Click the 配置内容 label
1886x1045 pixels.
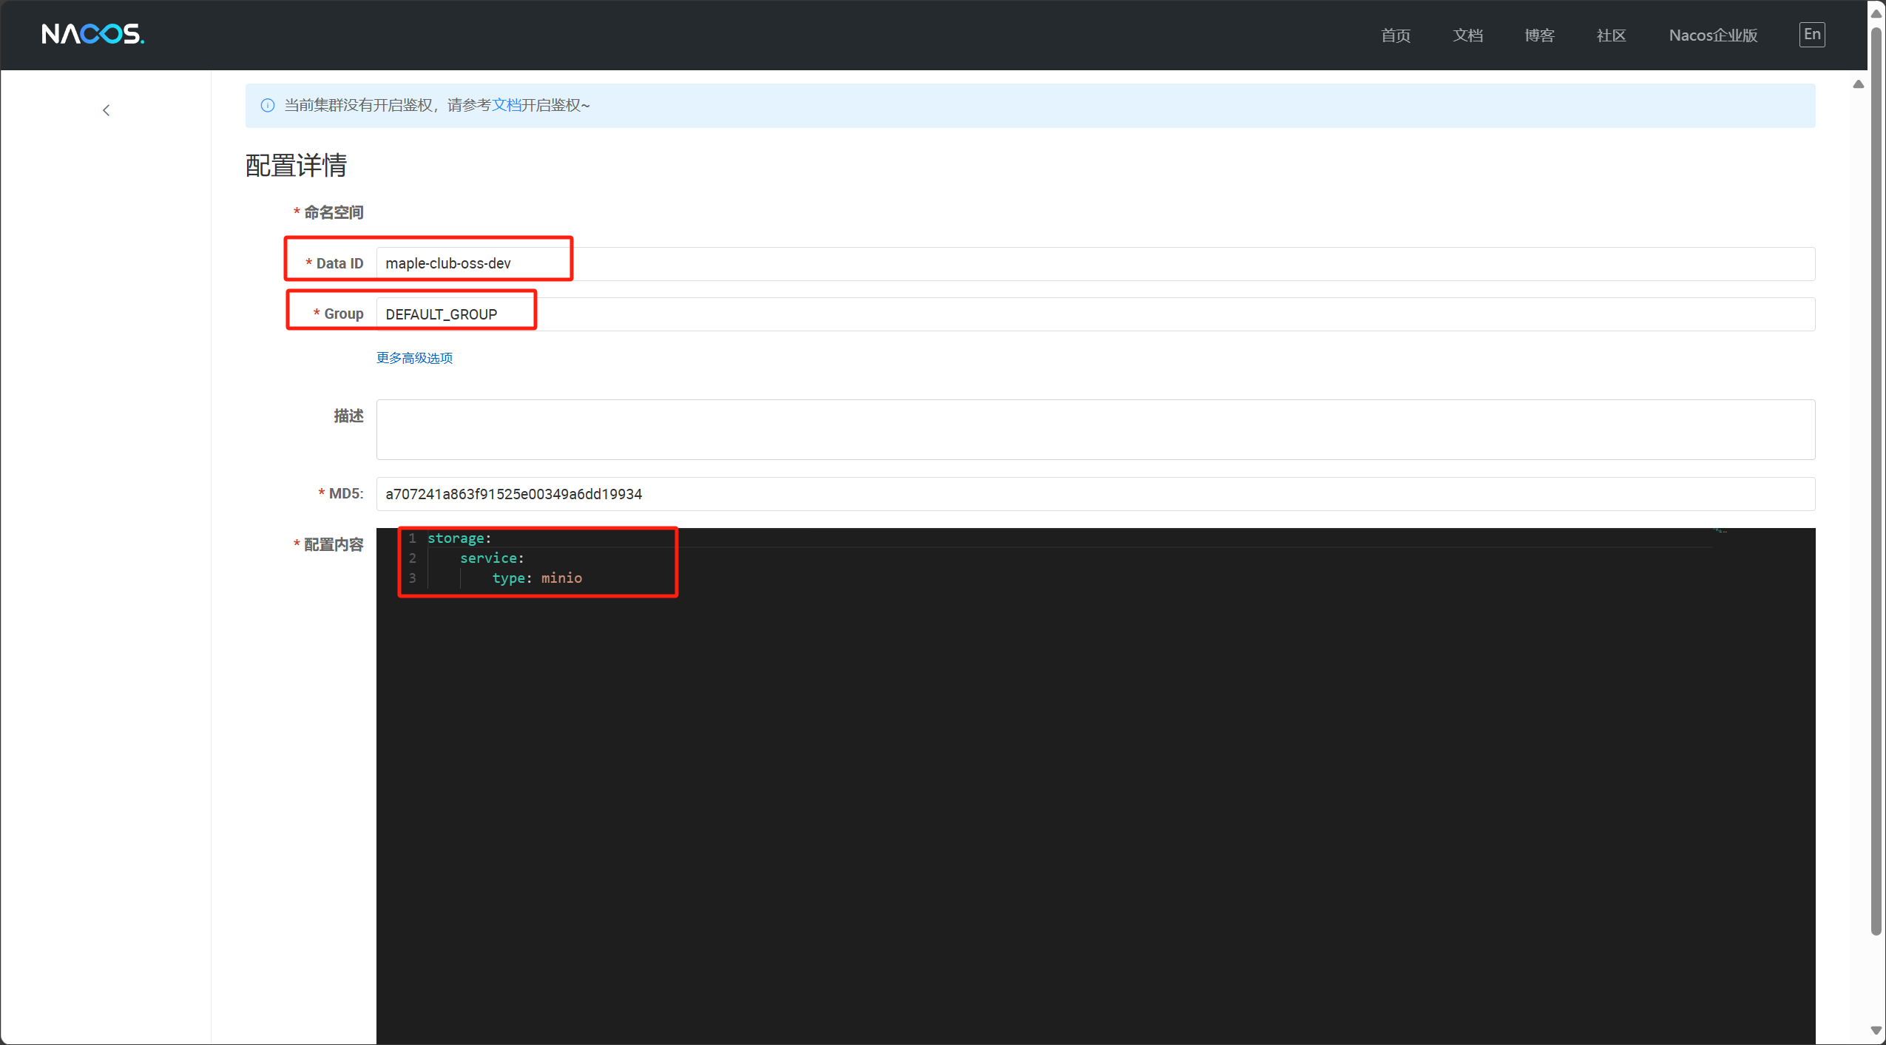click(334, 545)
